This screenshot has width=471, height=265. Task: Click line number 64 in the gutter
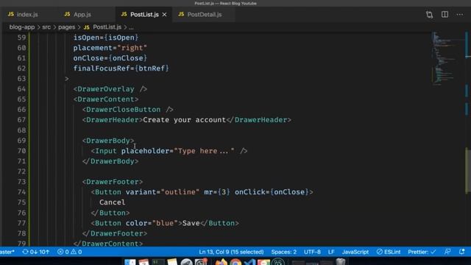pos(21,89)
